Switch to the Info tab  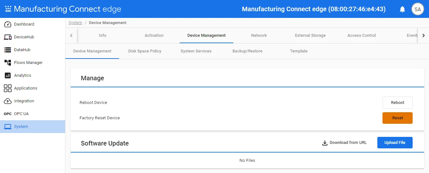click(103, 35)
